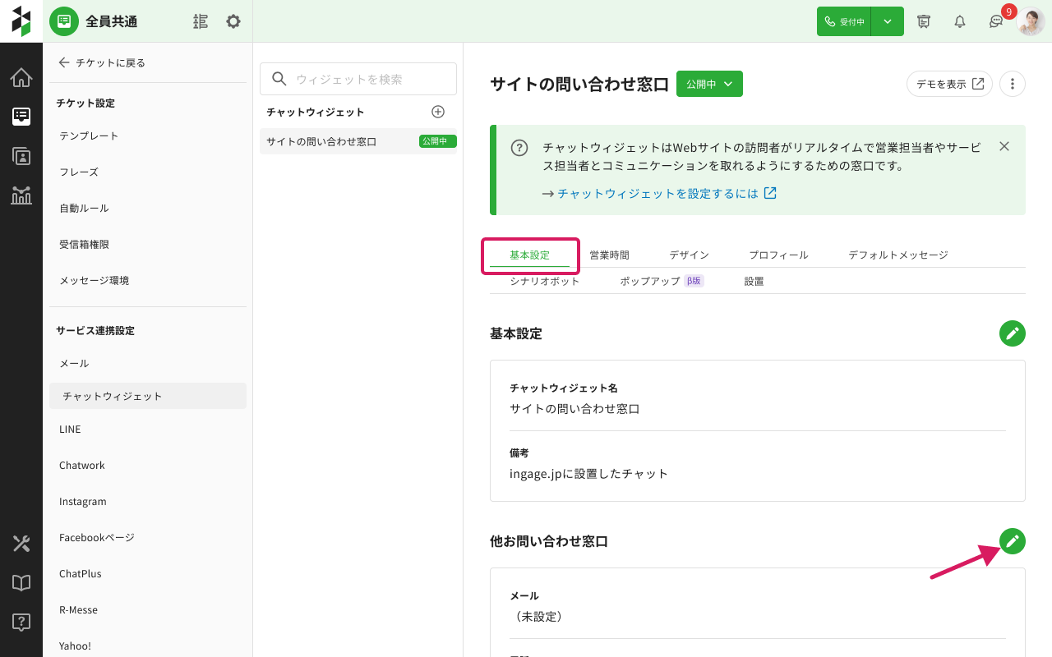The height and width of the screenshot is (657, 1052).
Task: Open the notifications bell icon
Action: tap(959, 21)
